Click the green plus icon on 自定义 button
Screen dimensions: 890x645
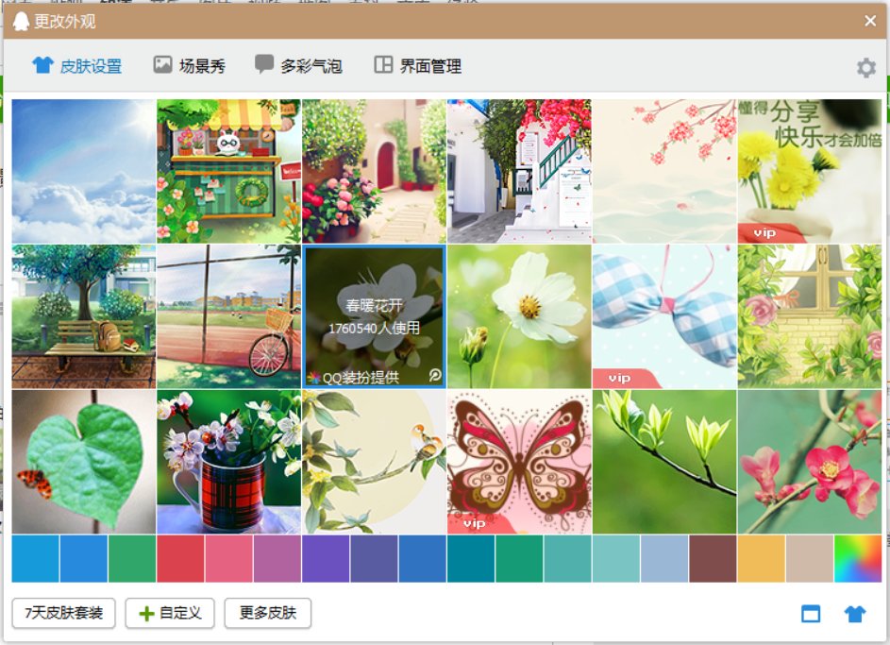pos(146,612)
